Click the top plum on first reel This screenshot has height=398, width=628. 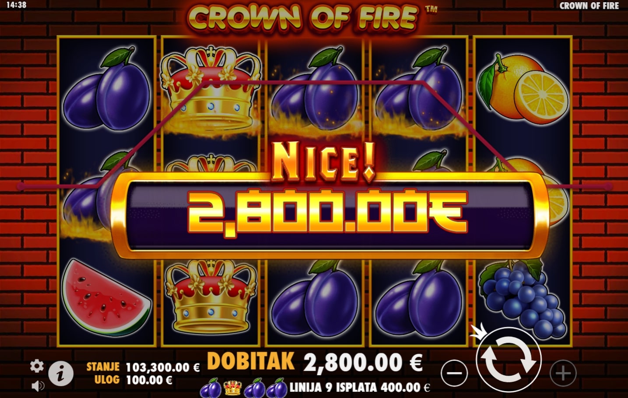(107, 89)
